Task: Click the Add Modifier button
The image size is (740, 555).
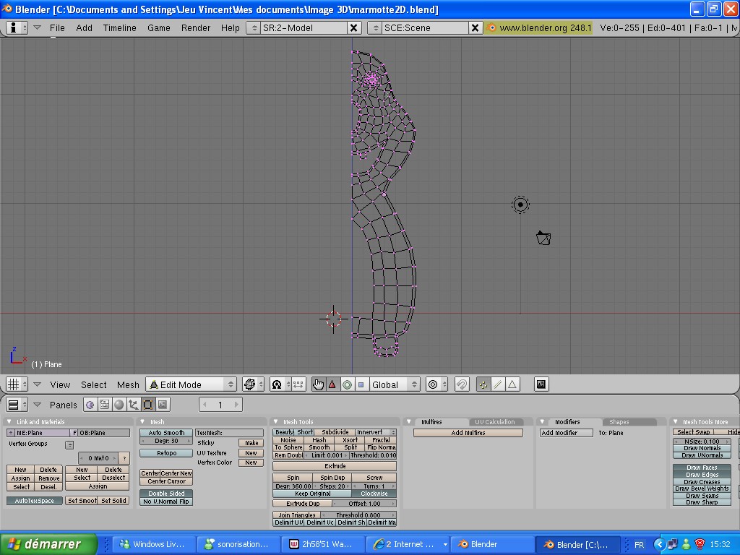Action: click(566, 433)
